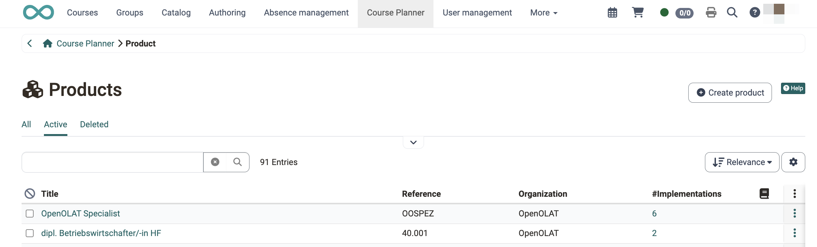Open the Groups menu item
The height and width of the screenshot is (247, 817).
129,13
